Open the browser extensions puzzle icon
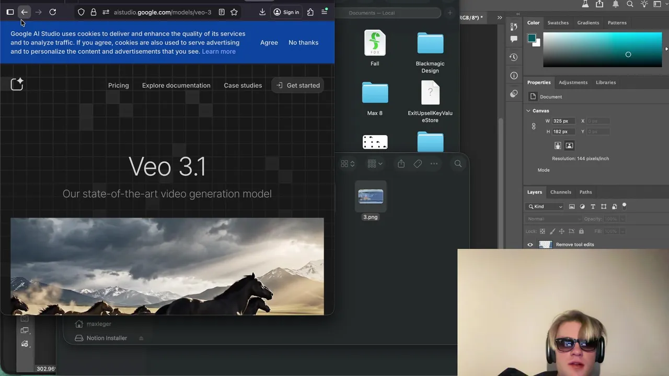The width and height of the screenshot is (669, 376). click(310, 12)
